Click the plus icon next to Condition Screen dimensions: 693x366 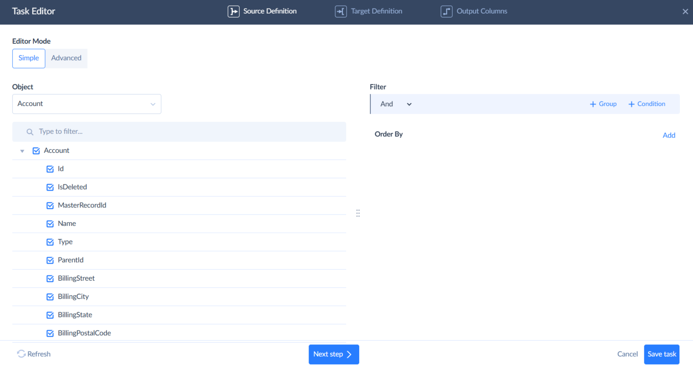coord(631,104)
